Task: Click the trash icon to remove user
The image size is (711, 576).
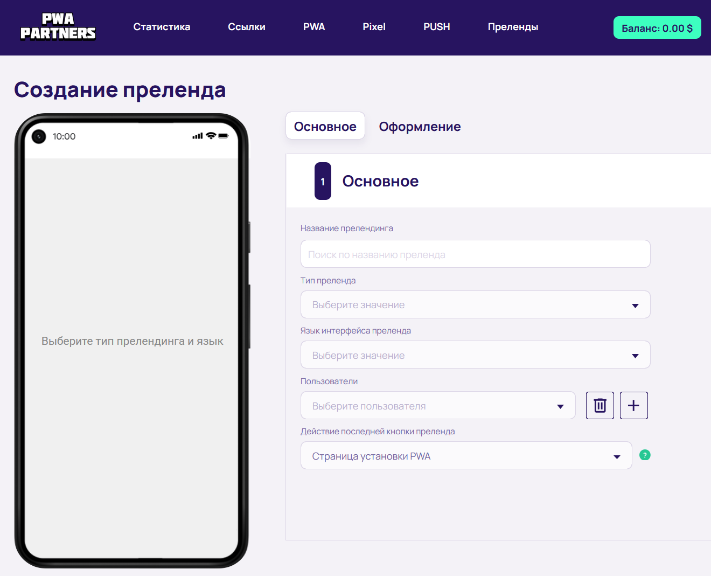Action: pyautogui.click(x=600, y=405)
